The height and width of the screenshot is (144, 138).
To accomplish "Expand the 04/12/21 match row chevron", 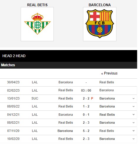I will point(134,115).
